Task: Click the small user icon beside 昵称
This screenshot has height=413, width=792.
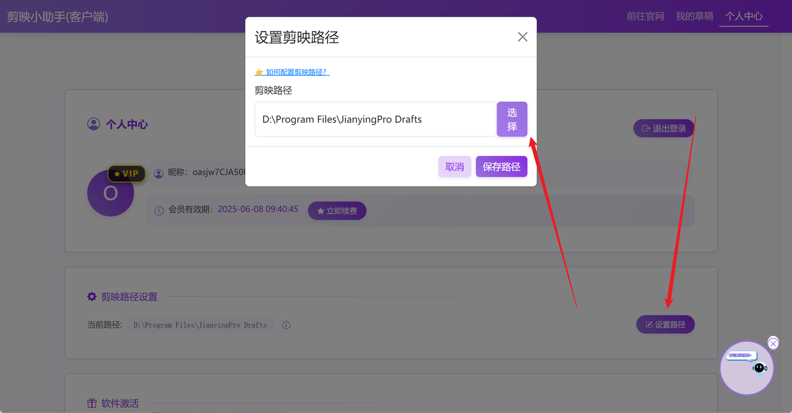Action: point(159,174)
